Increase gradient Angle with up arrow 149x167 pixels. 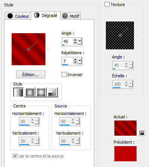click(x=75, y=40)
